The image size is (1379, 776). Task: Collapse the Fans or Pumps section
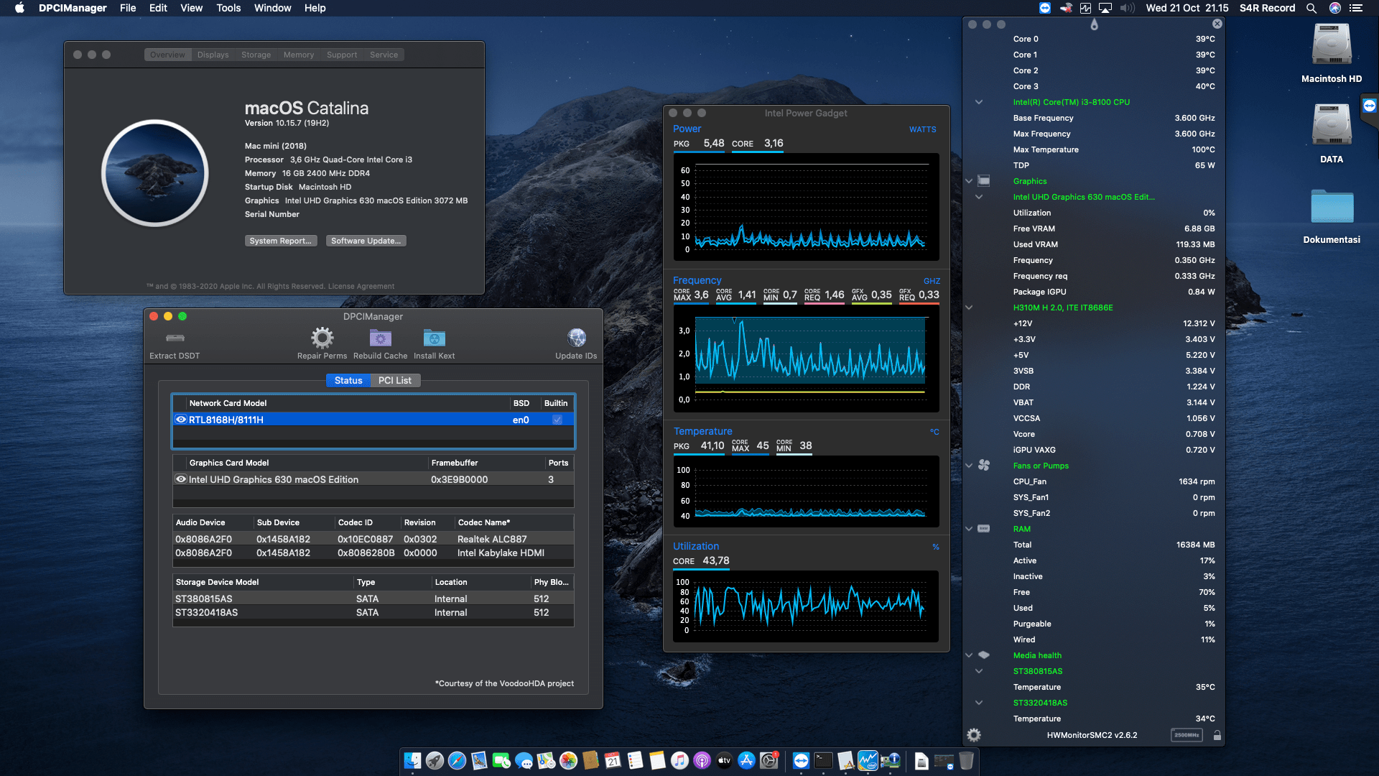(x=969, y=465)
